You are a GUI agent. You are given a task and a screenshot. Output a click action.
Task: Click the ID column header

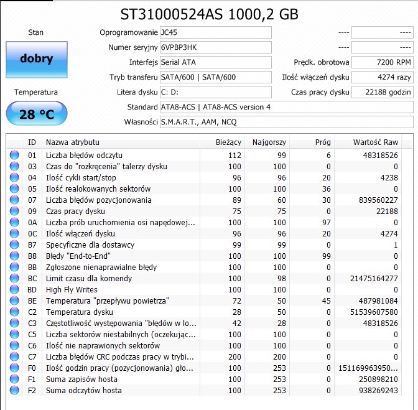32,142
